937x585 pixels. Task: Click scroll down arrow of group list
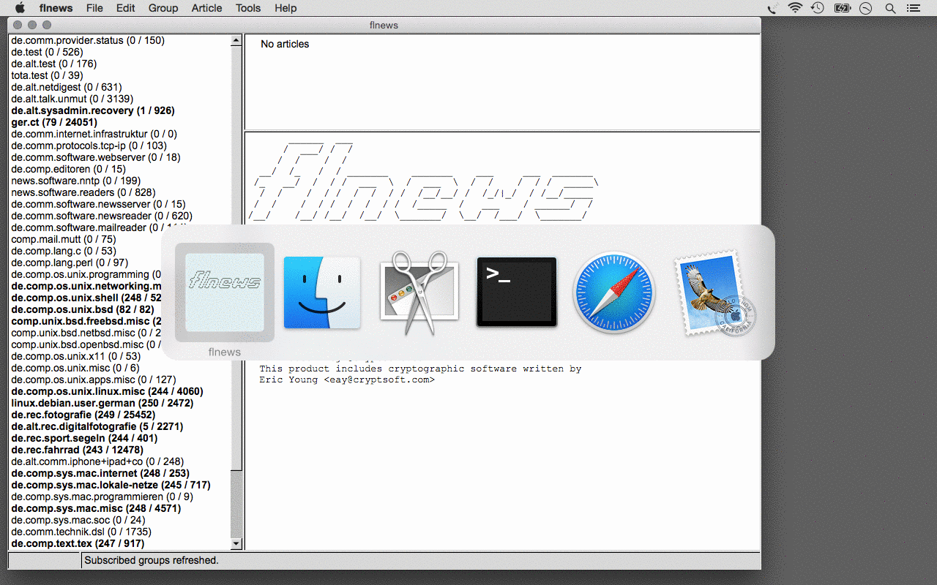236,544
